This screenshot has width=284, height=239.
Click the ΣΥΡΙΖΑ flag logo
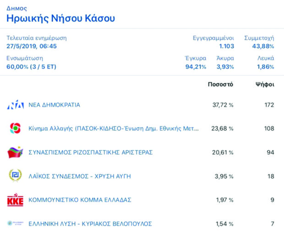15,153
